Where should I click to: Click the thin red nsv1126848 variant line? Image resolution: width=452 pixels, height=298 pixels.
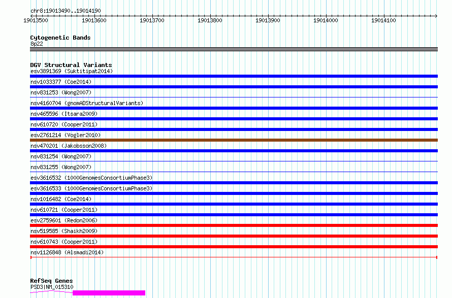coord(234,257)
